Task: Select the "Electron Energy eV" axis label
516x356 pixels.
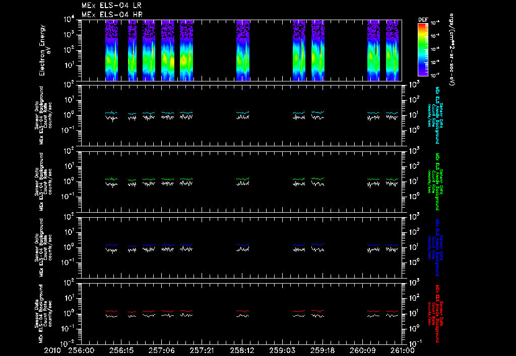Action: point(44,50)
